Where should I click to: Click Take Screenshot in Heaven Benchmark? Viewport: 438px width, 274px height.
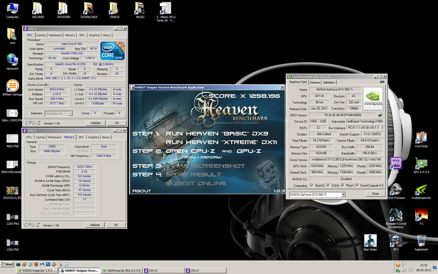click(x=205, y=166)
